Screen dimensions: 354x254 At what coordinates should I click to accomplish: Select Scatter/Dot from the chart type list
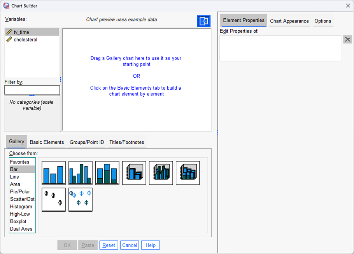22,199
